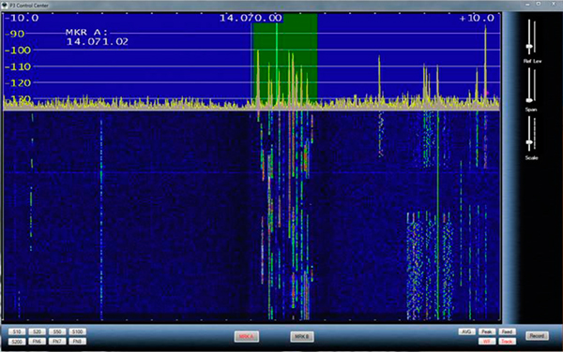Click the S10 span button

17,331
